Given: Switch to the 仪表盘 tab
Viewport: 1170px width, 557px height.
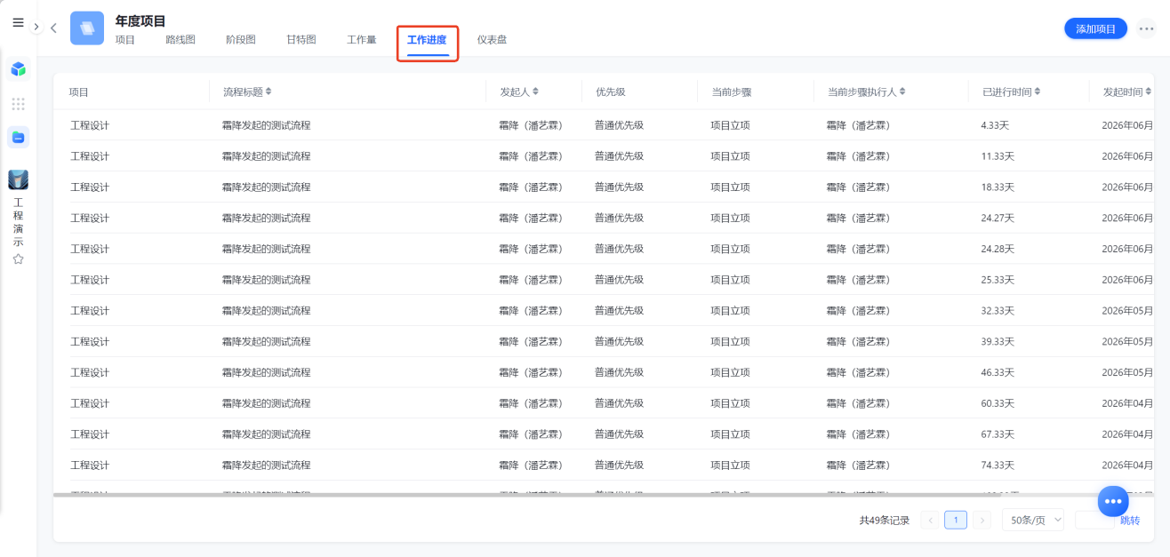Looking at the screenshot, I should coord(492,40).
